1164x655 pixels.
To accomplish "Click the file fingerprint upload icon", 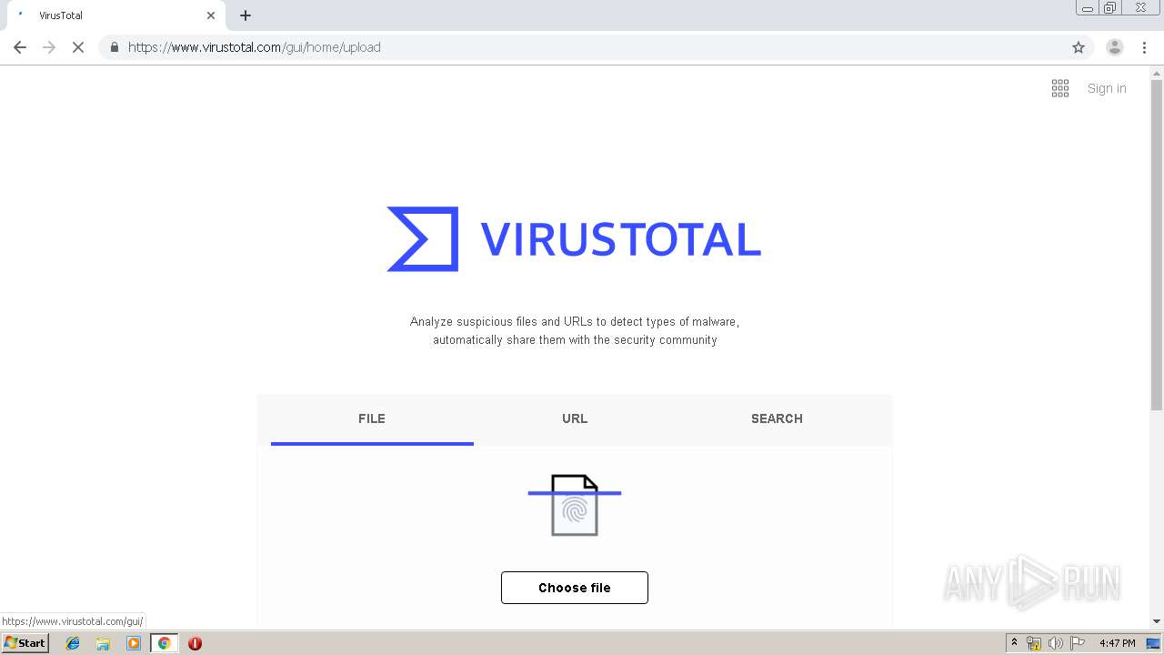I will pos(575,505).
